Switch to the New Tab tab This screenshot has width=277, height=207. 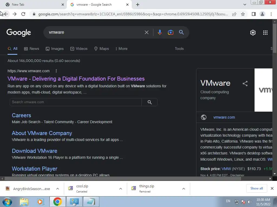(x=33, y=5)
